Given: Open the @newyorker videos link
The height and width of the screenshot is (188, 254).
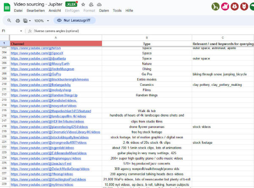Looking at the screenshot, I should point(44,106).
